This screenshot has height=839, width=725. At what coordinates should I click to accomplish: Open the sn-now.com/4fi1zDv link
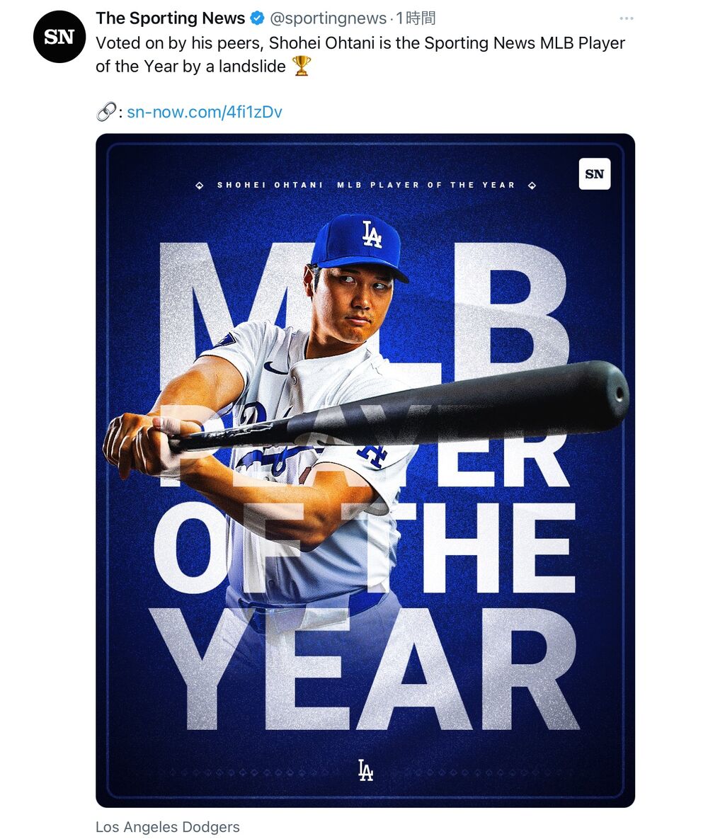pyautogui.click(x=205, y=112)
